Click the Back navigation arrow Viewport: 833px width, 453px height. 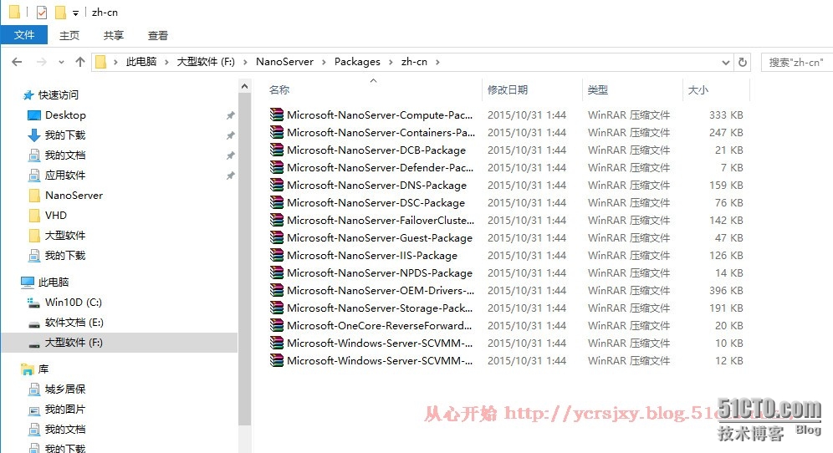[x=17, y=62]
